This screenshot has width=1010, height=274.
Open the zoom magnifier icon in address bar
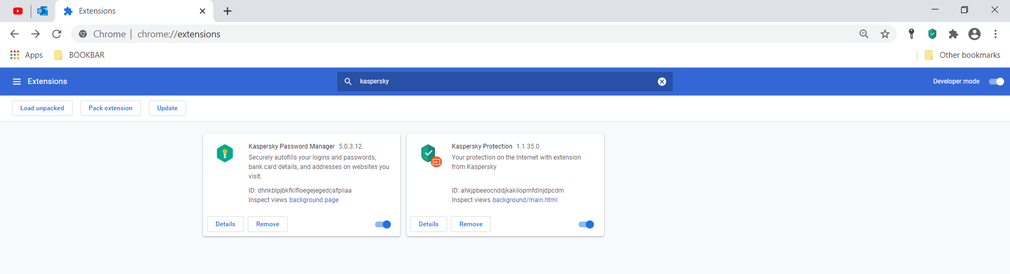pos(864,34)
